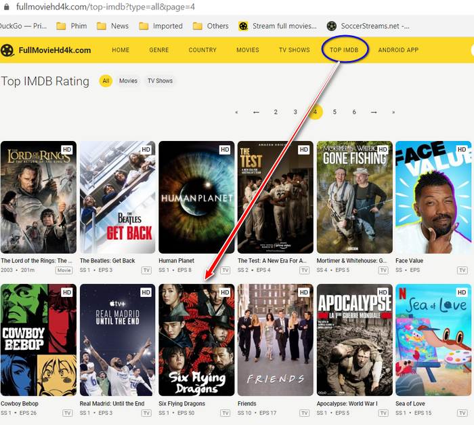Click the title 'Apocalypse: World War I'
This screenshot has width=474, height=425.
click(x=347, y=403)
